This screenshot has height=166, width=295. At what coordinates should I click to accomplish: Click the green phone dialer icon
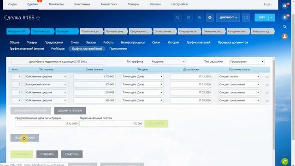point(285,161)
